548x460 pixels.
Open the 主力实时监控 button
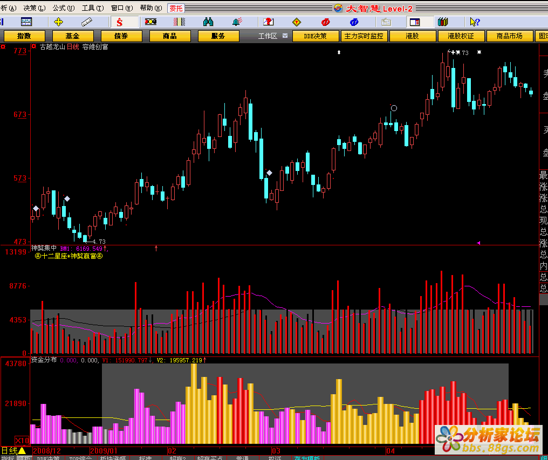click(364, 36)
